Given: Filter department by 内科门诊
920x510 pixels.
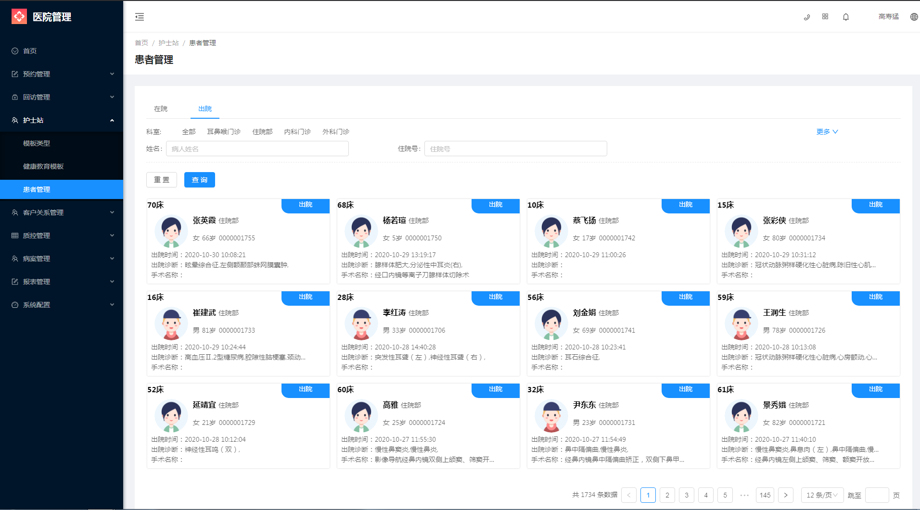Looking at the screenshot, I should pyautogui.click(x=297, y=132).
